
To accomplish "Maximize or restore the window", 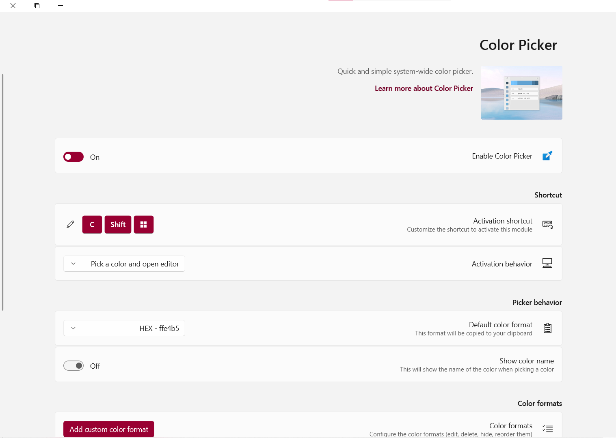I will click(37, 6).
